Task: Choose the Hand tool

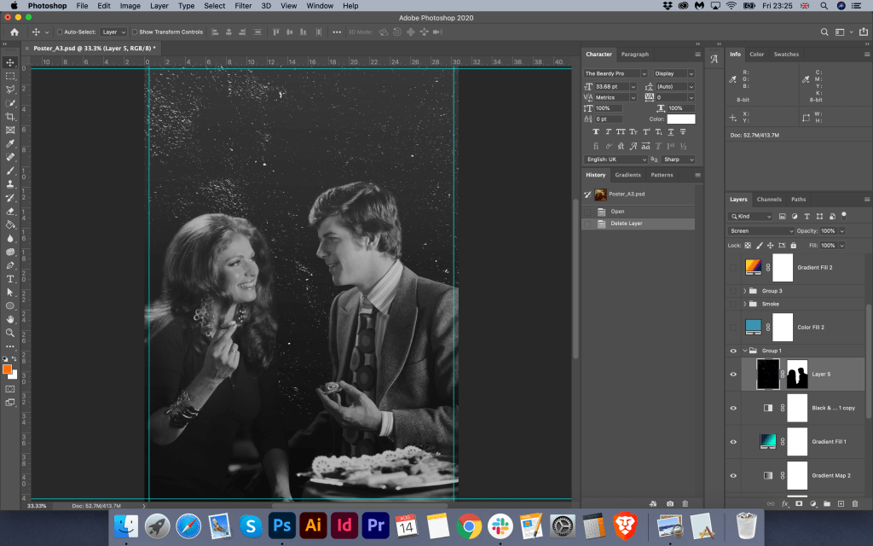Action: pyautogui.click(x=10, y=319)
